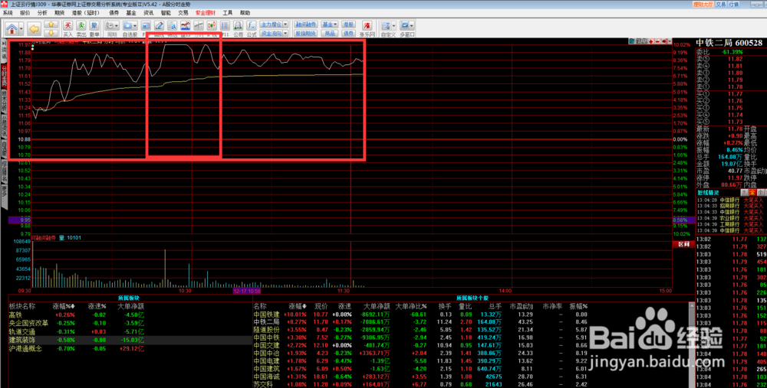
Task: Switch to 交易 mode at top right
Action: tap(722, 4)
